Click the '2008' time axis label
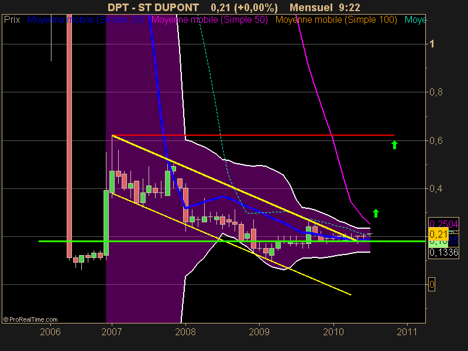The image size is (468, 351). [x=185, y=332]
